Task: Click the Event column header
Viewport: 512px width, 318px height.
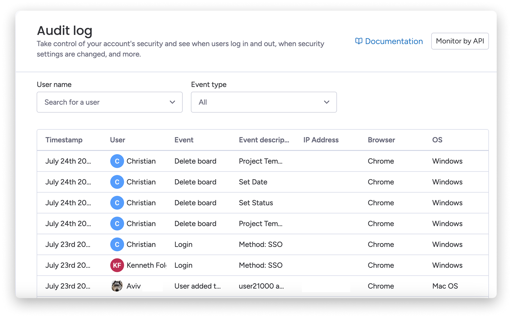Action: click(x=184, y=140)
